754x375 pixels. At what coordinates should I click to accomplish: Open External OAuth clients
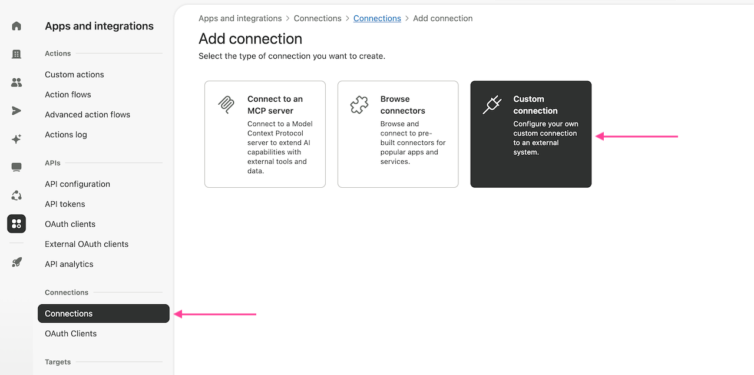pos(87,244)
